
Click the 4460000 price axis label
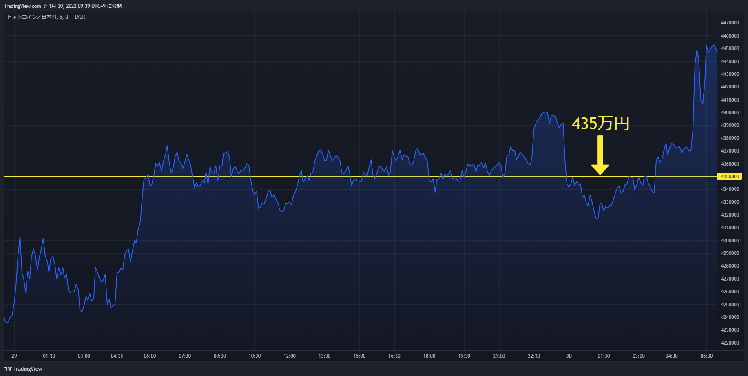point(730,36)
